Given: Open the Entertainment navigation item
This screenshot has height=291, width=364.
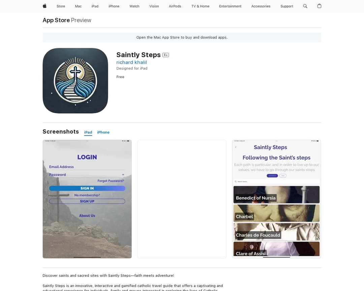Looking at the screenshot, I should [230, 6].
